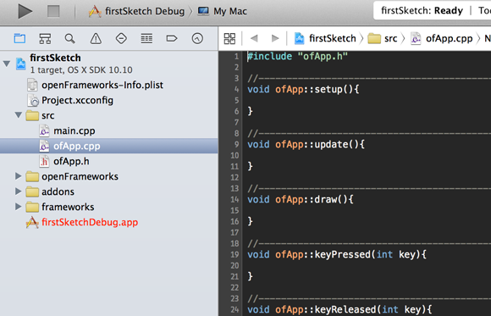Open the Issue navigator warning icon
491x316 pixels.
click(x=96, y=39)
